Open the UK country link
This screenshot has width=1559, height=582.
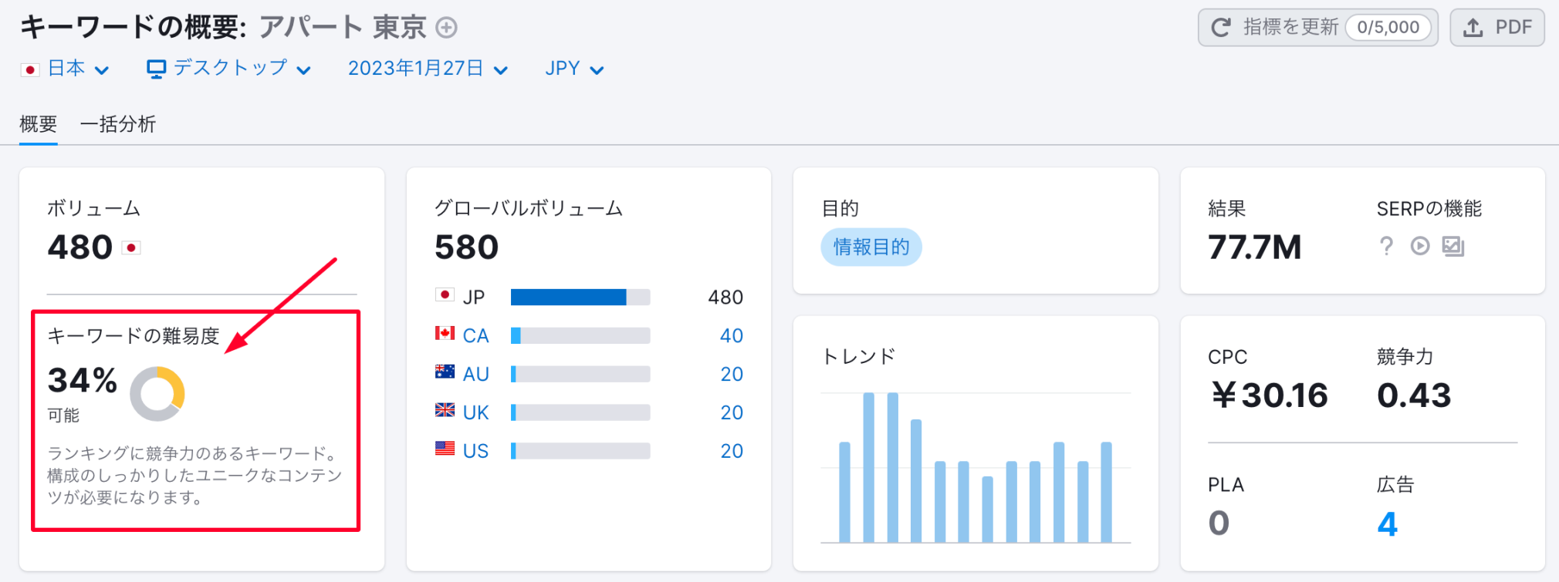[x=475, y=412]
